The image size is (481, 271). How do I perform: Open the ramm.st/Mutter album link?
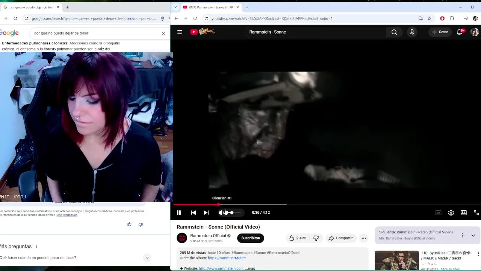click(x=227, y=258)
